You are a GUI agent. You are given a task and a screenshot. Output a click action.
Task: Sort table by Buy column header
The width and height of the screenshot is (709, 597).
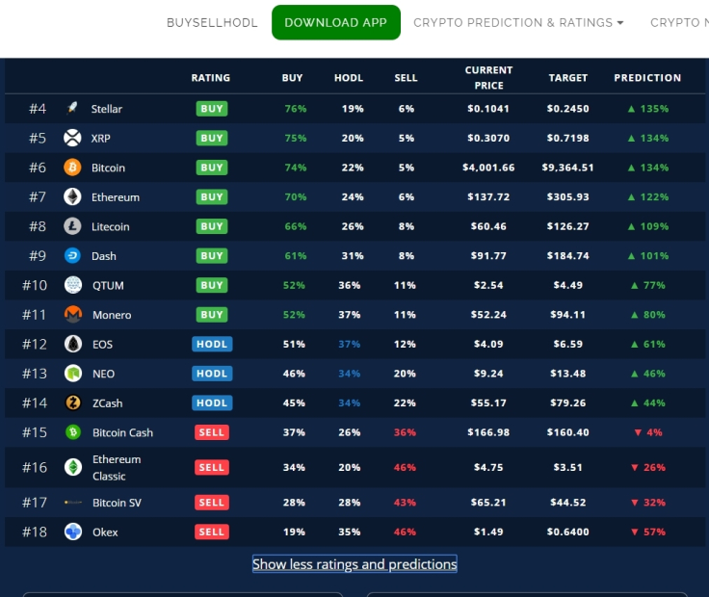pyautogui.click(x=292, y=78)
